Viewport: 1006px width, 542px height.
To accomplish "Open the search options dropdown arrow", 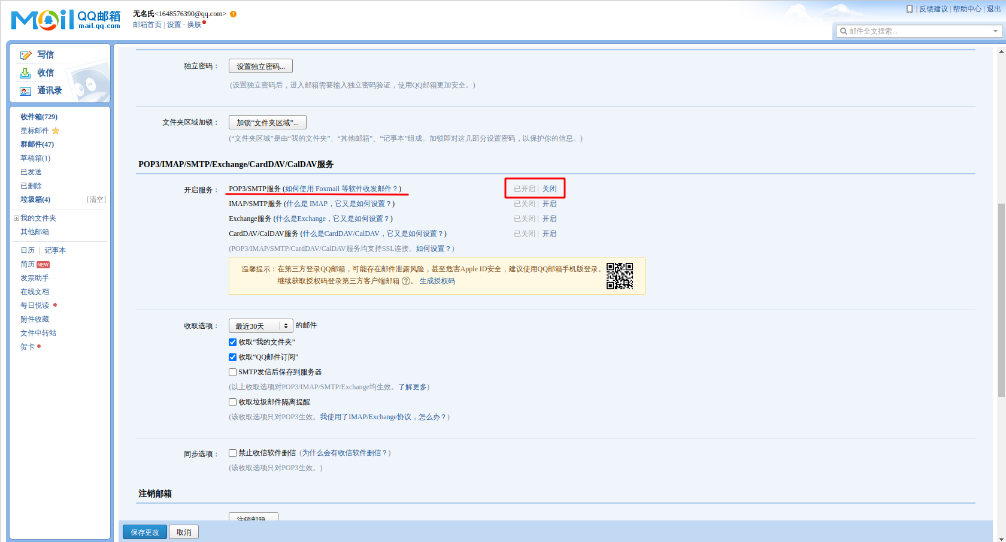I will [995, 31].
